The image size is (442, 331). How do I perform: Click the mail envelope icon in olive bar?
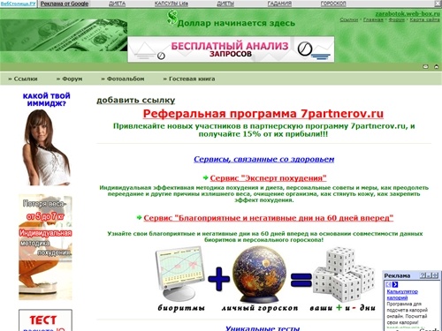pyautogui.click(x=425, y=67)
